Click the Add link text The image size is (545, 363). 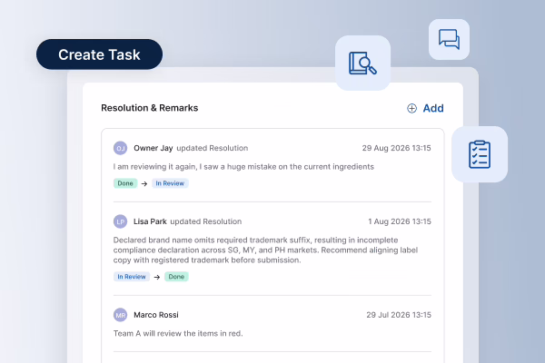point(433,108)
